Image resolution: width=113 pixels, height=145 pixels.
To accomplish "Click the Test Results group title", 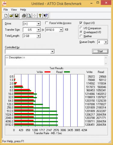I will pyautogui.click(x=56, y=68).
